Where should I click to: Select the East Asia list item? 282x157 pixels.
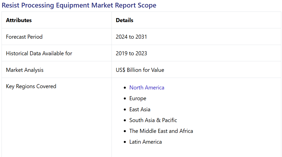[x=140, y=109]
